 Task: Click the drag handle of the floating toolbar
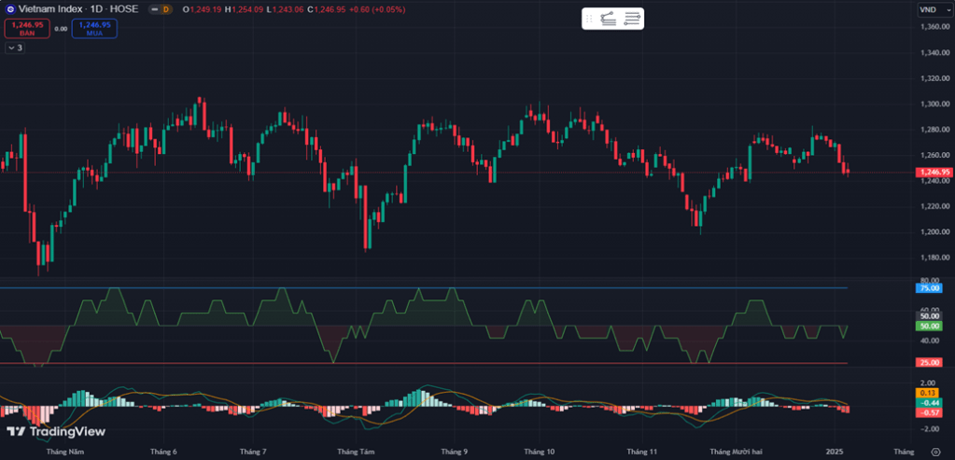[589, 19]
